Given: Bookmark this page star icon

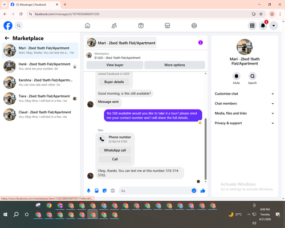Looking at the screenshot, I should pos(261,14).
